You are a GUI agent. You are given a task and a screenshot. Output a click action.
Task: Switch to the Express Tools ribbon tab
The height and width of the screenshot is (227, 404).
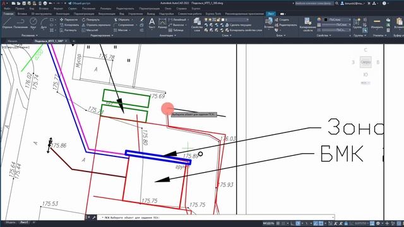click(213, 14)
